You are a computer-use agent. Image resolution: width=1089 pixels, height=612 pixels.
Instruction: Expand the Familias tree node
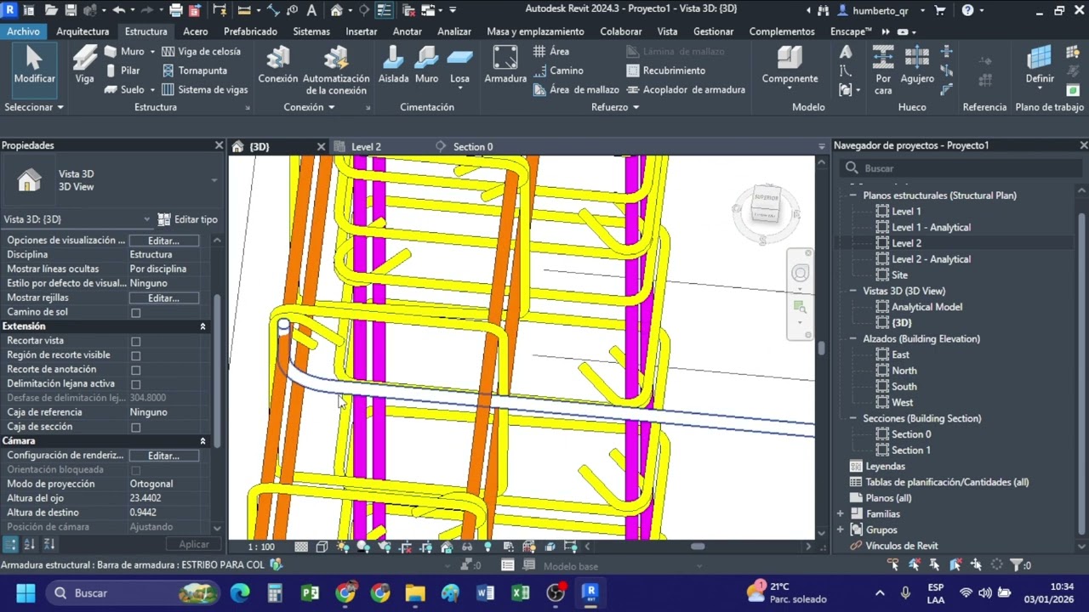click(841, 514)
